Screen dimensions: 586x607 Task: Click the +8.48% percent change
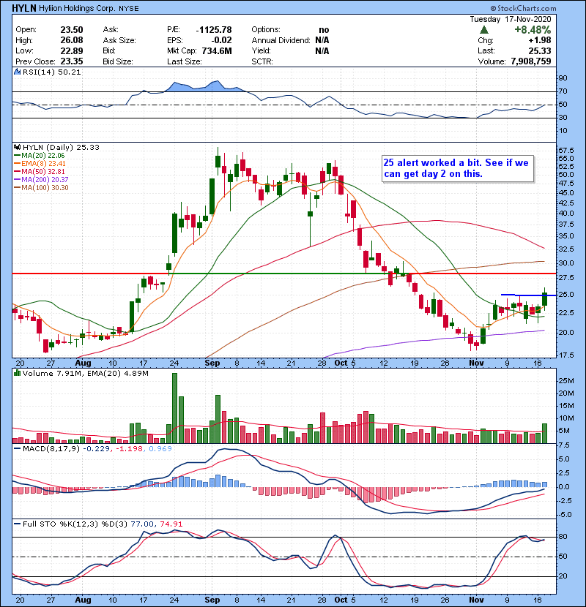click(x=533, y=30)
